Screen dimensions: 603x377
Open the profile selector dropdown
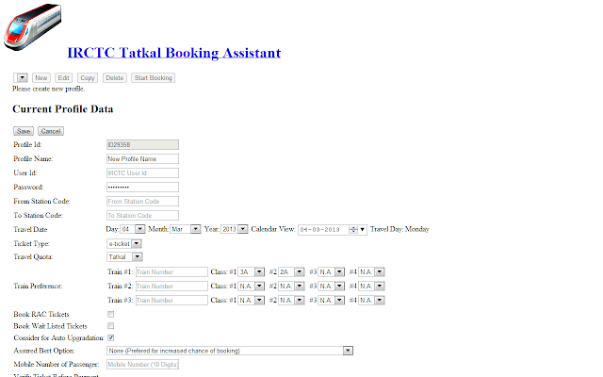pyautogui.click(x=21, y=77)
